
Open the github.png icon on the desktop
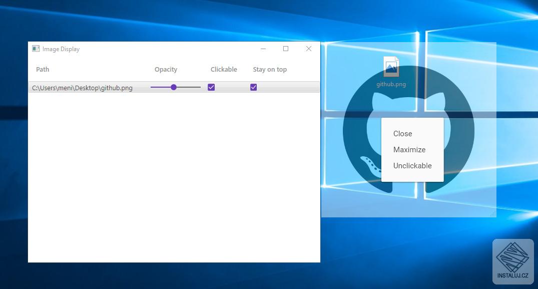tap(391, 67)
